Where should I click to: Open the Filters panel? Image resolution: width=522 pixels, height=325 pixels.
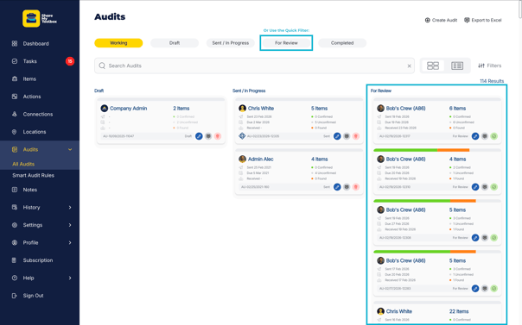point(489,66)
